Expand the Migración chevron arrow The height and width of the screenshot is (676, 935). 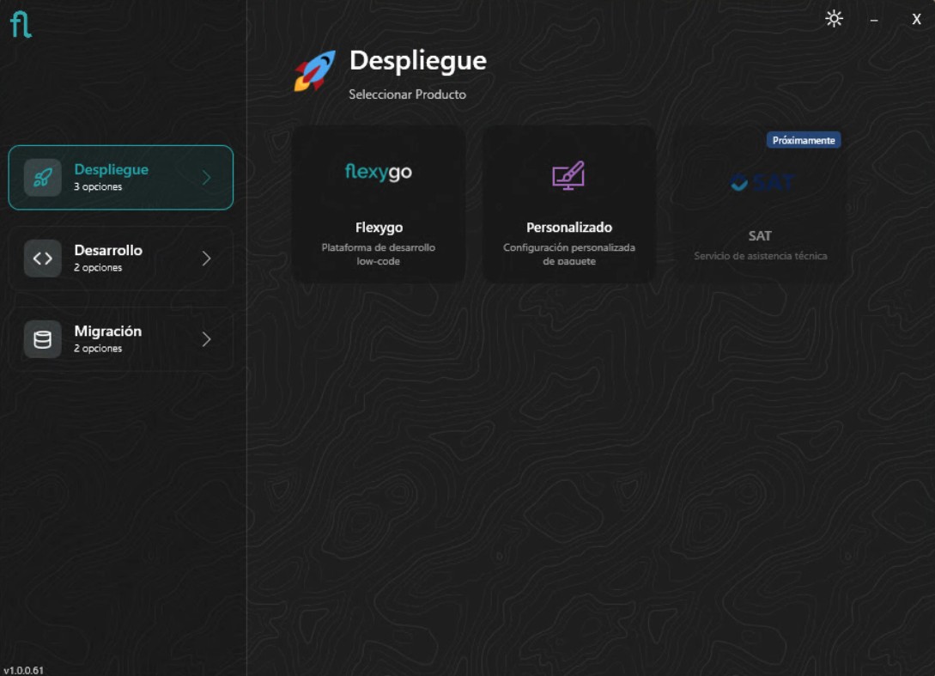(x=206, y=339)
